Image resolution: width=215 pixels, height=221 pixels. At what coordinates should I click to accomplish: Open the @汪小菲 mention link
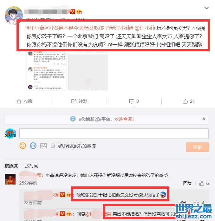145,28
